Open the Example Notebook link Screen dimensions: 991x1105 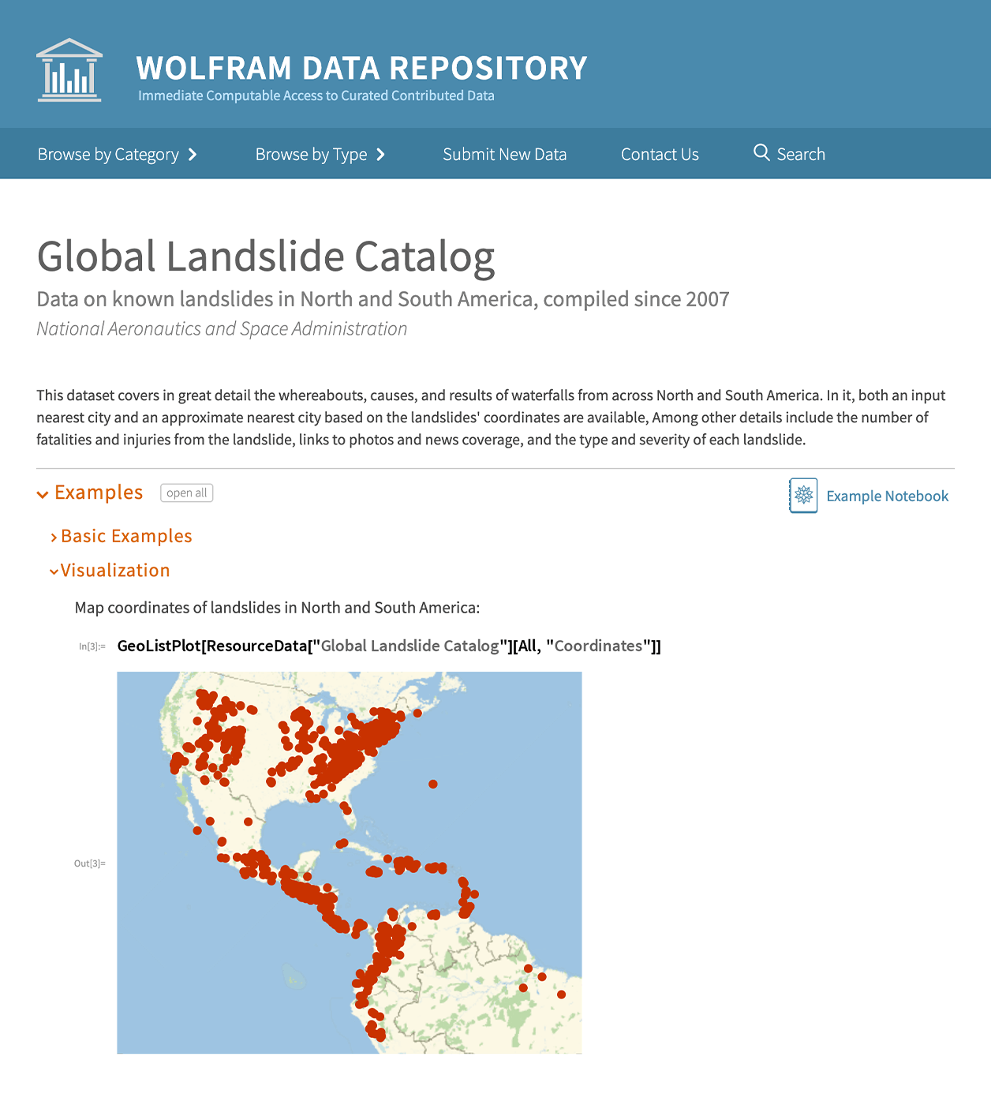tap(887, 496)
